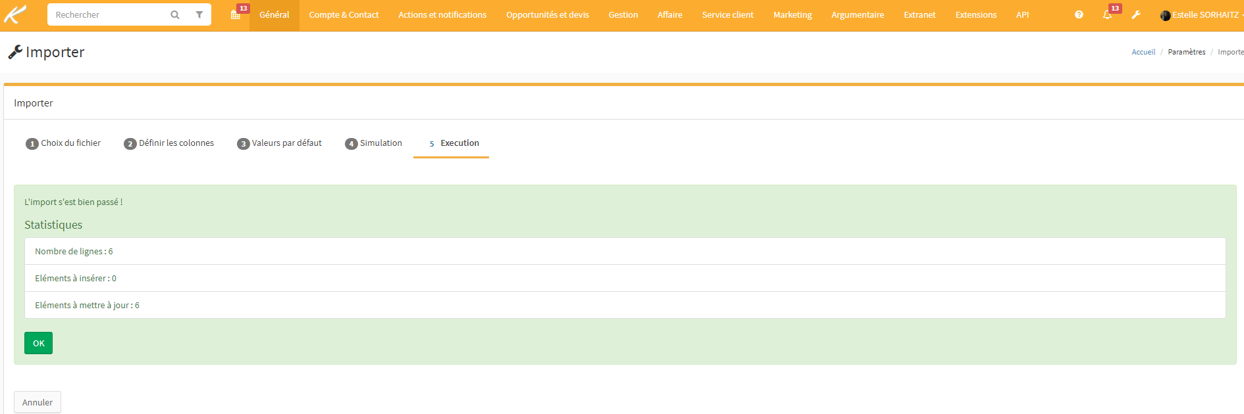Open the API menu
1244x414 pixels.
(x=1022, y=14)
